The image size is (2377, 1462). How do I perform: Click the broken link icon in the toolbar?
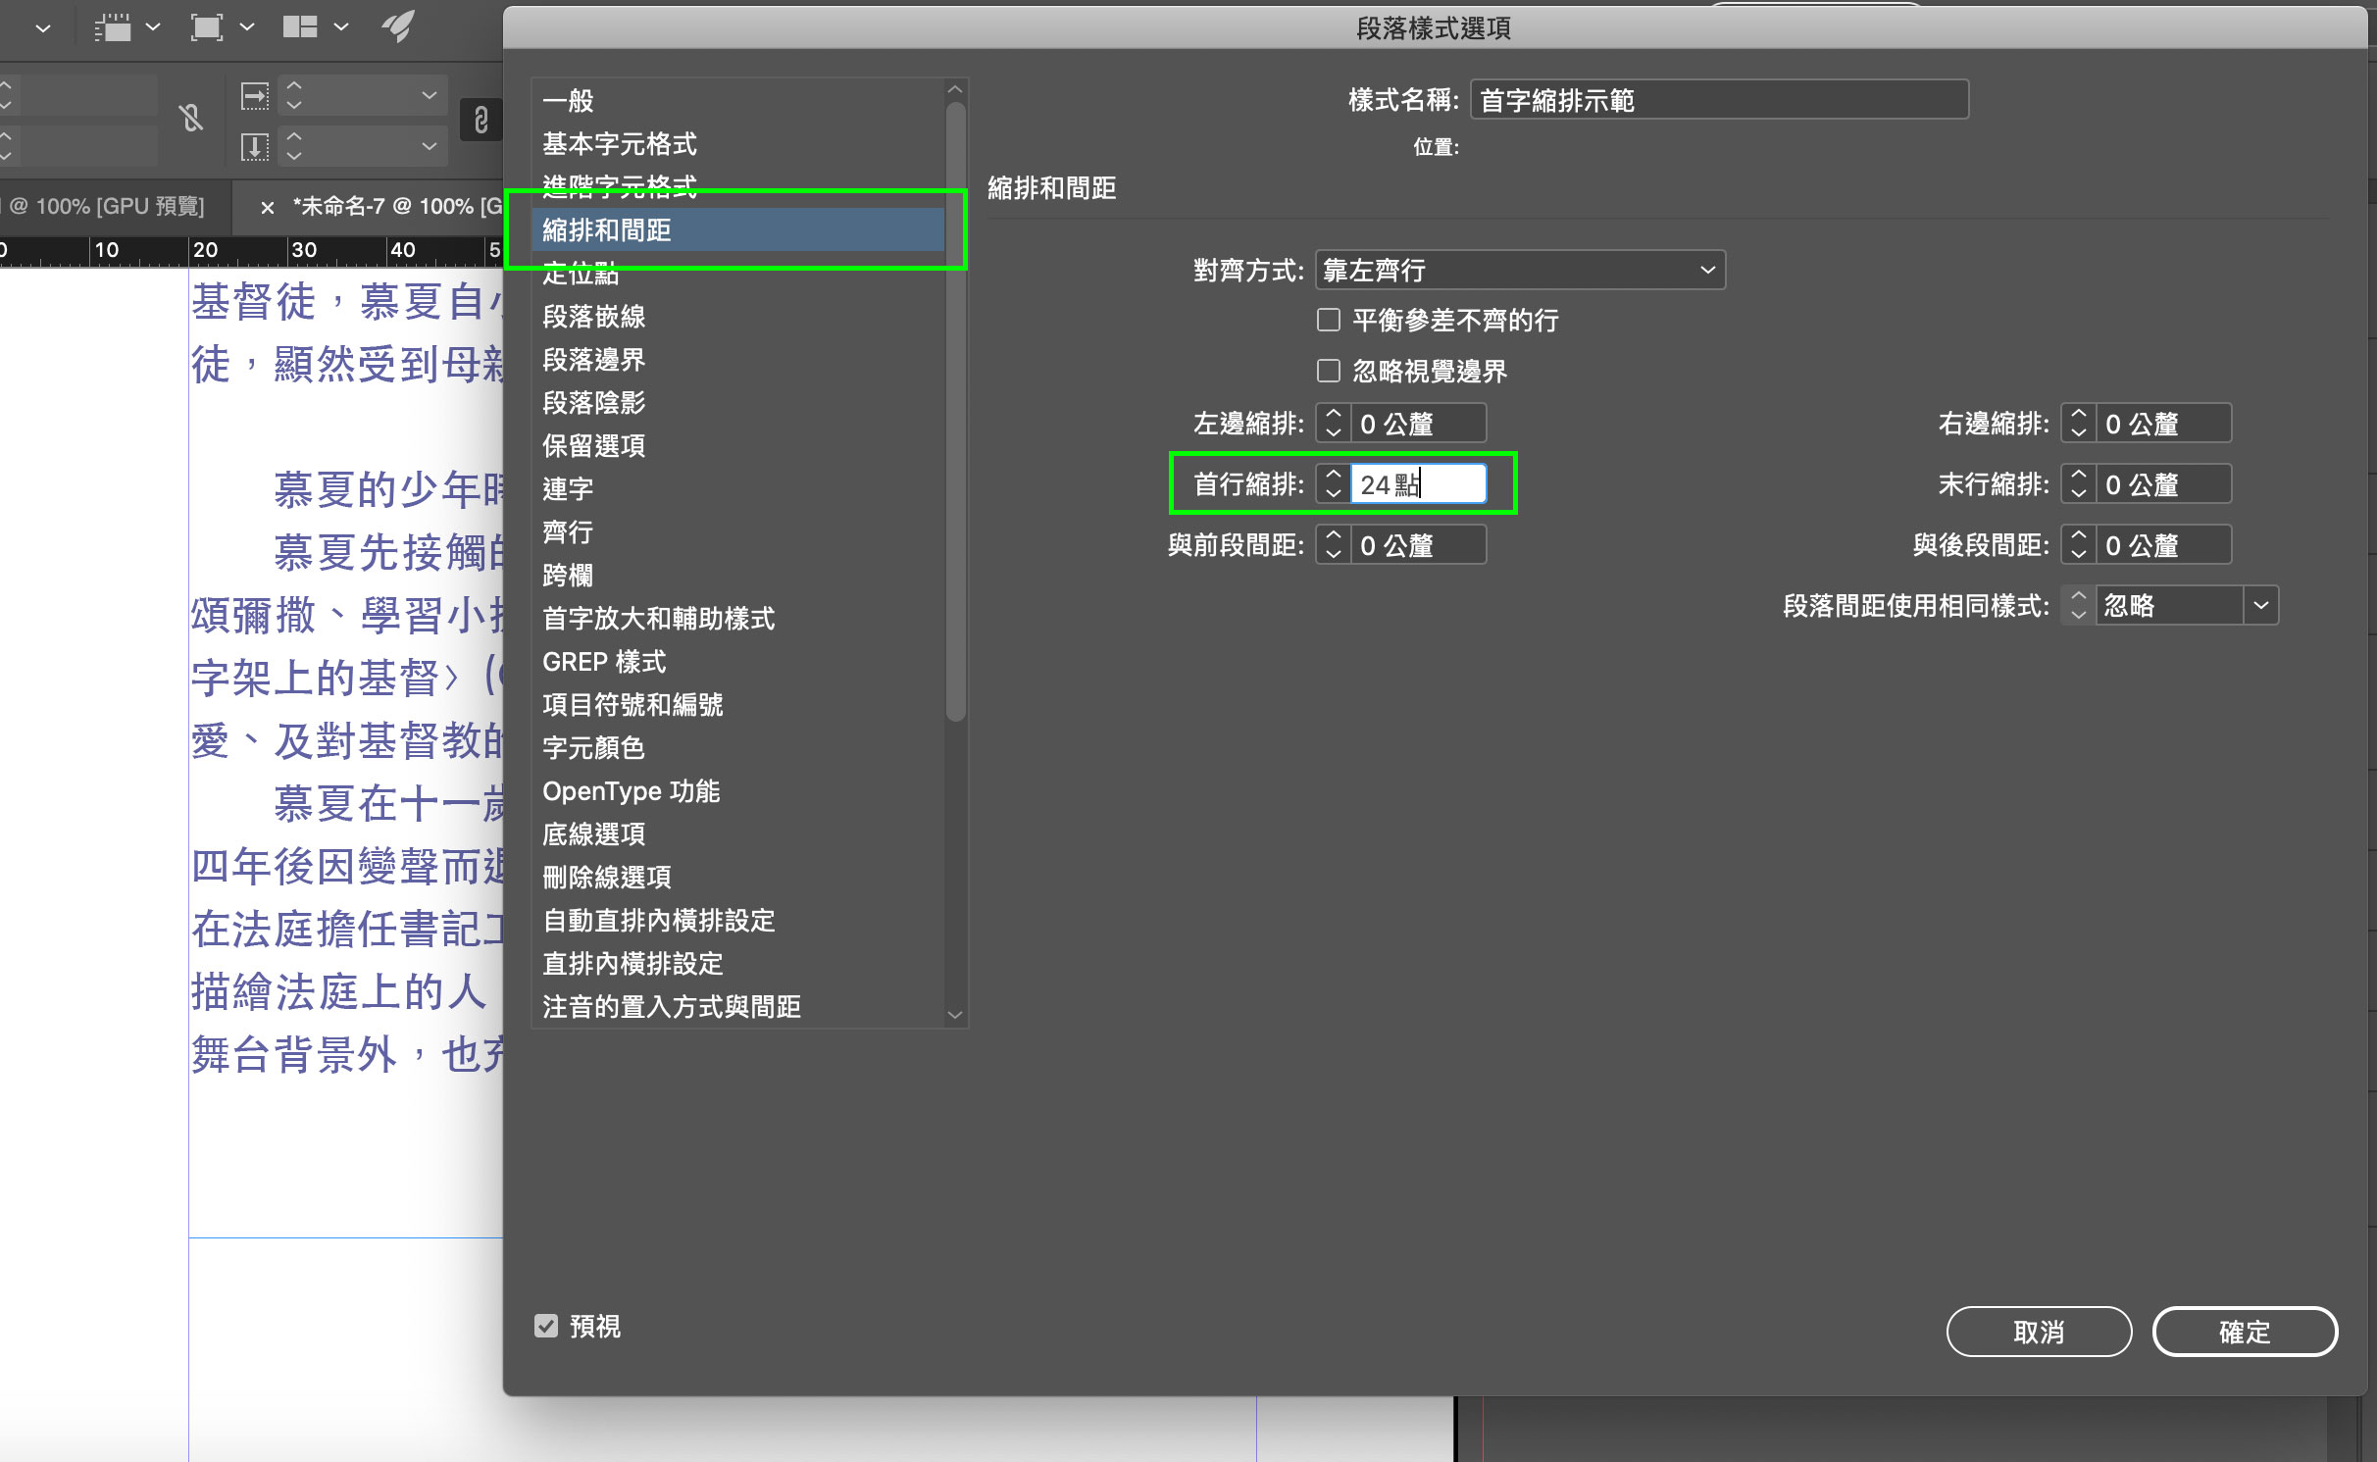(x=192, y=119)
